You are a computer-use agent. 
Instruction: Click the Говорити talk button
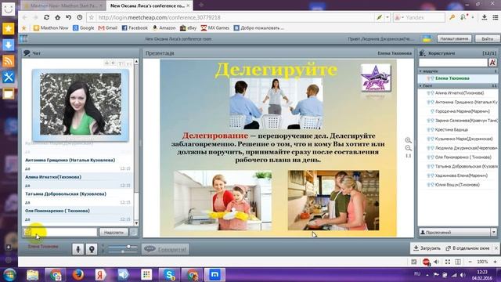(165, 249)
